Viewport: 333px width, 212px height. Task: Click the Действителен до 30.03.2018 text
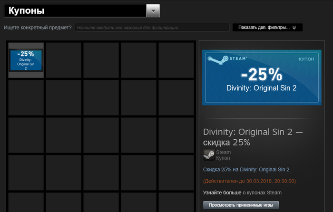(x=249, y=181)
